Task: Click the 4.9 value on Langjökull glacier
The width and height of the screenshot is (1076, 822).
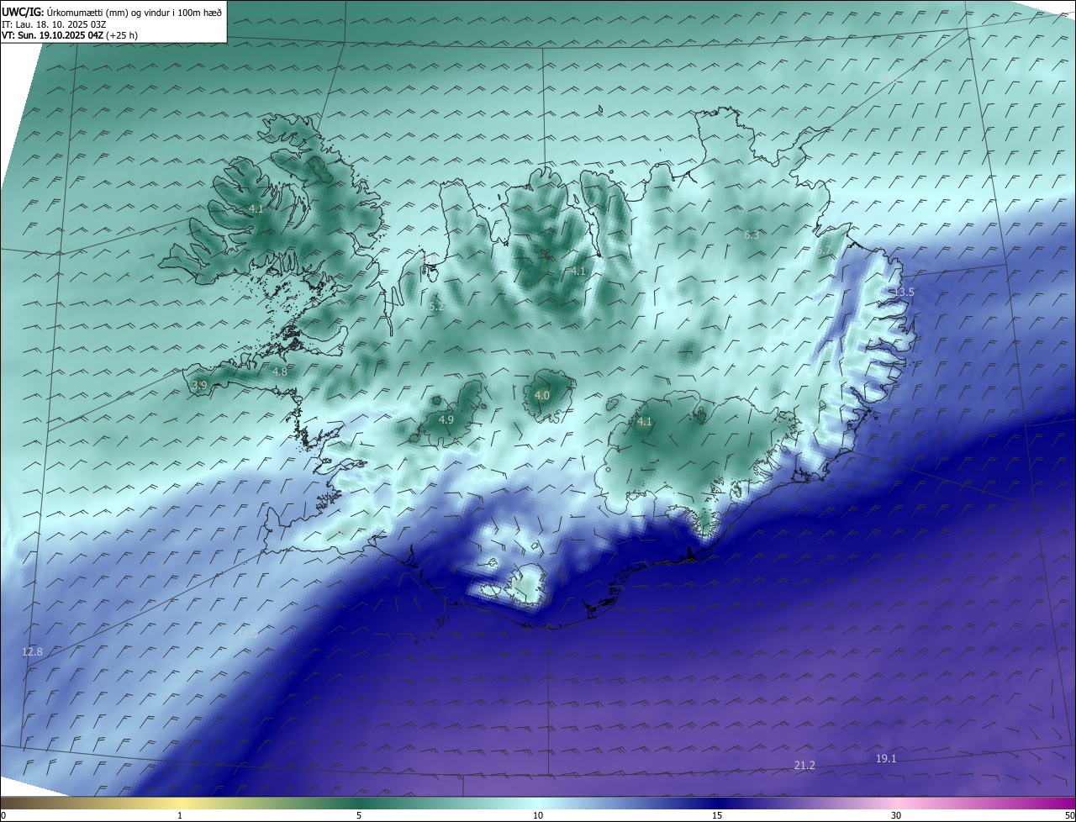Action: coord(446,419)
